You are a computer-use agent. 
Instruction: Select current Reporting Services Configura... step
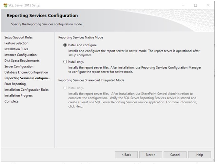point(27,78)
